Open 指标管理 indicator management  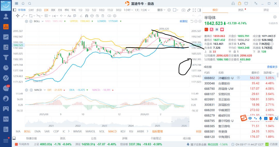coord(158,131)
